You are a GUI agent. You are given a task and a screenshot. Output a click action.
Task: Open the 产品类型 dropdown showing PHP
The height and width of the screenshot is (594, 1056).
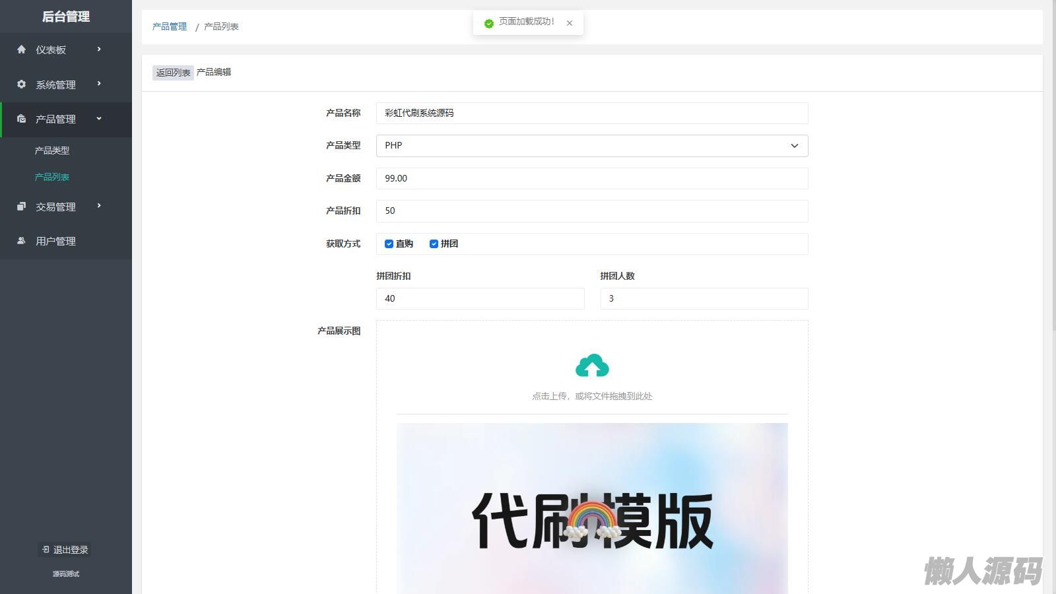tap(592, 146)
